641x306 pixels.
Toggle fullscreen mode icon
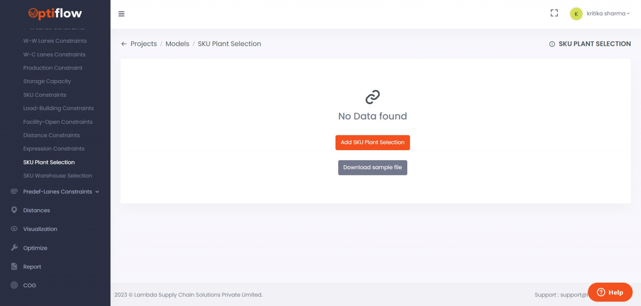click(x=554, y=13)
